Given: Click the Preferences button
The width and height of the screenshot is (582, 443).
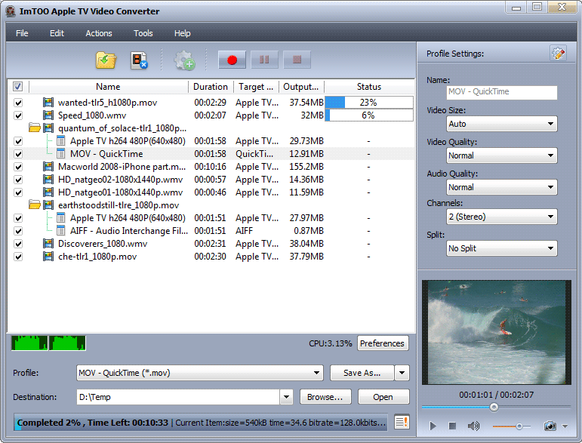Looking at the screenshot, I should pos(383,343).
